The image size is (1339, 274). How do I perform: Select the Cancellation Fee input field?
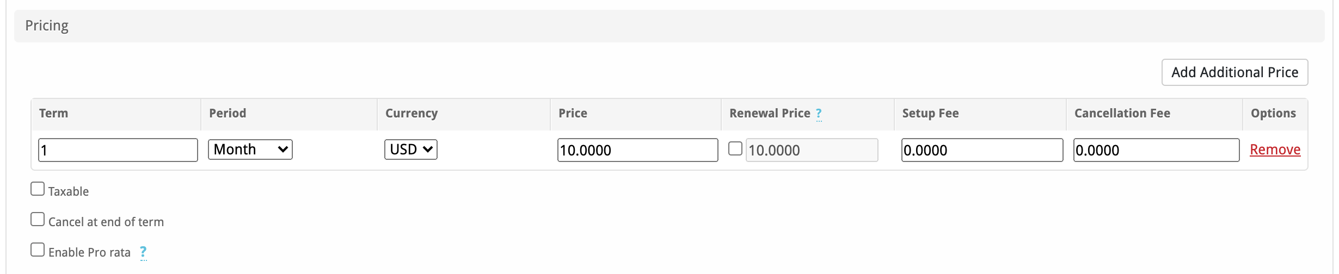tap(1156, 150)
